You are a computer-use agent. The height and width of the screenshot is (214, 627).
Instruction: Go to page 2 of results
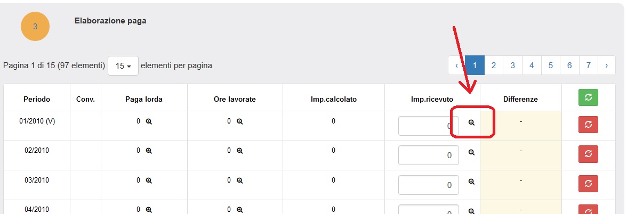(494, 65)
